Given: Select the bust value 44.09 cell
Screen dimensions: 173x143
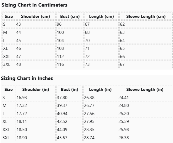Looking at the screenshot, I should (69, 130).
